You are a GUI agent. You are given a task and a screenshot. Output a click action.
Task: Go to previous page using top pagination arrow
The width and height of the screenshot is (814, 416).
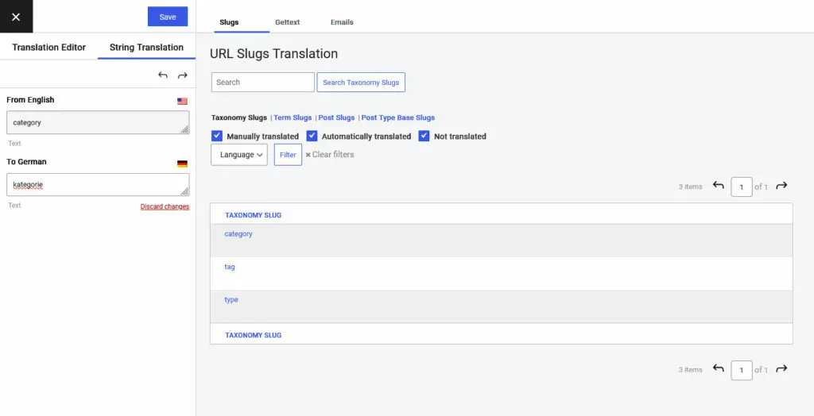tap(718, 186)
